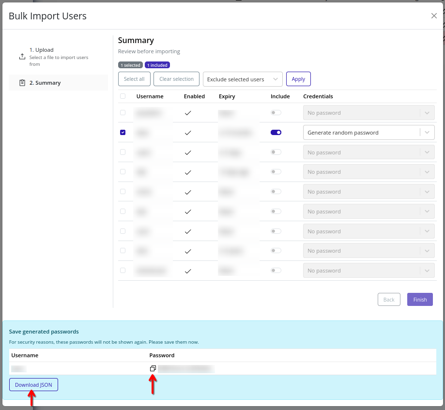Copy the generated password using the copy icon
445x410 pixels.
coord(153,368)
